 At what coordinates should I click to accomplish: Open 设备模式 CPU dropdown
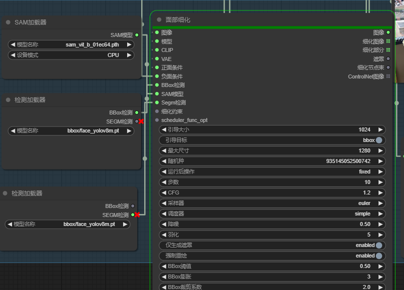(x=71, y=55)
